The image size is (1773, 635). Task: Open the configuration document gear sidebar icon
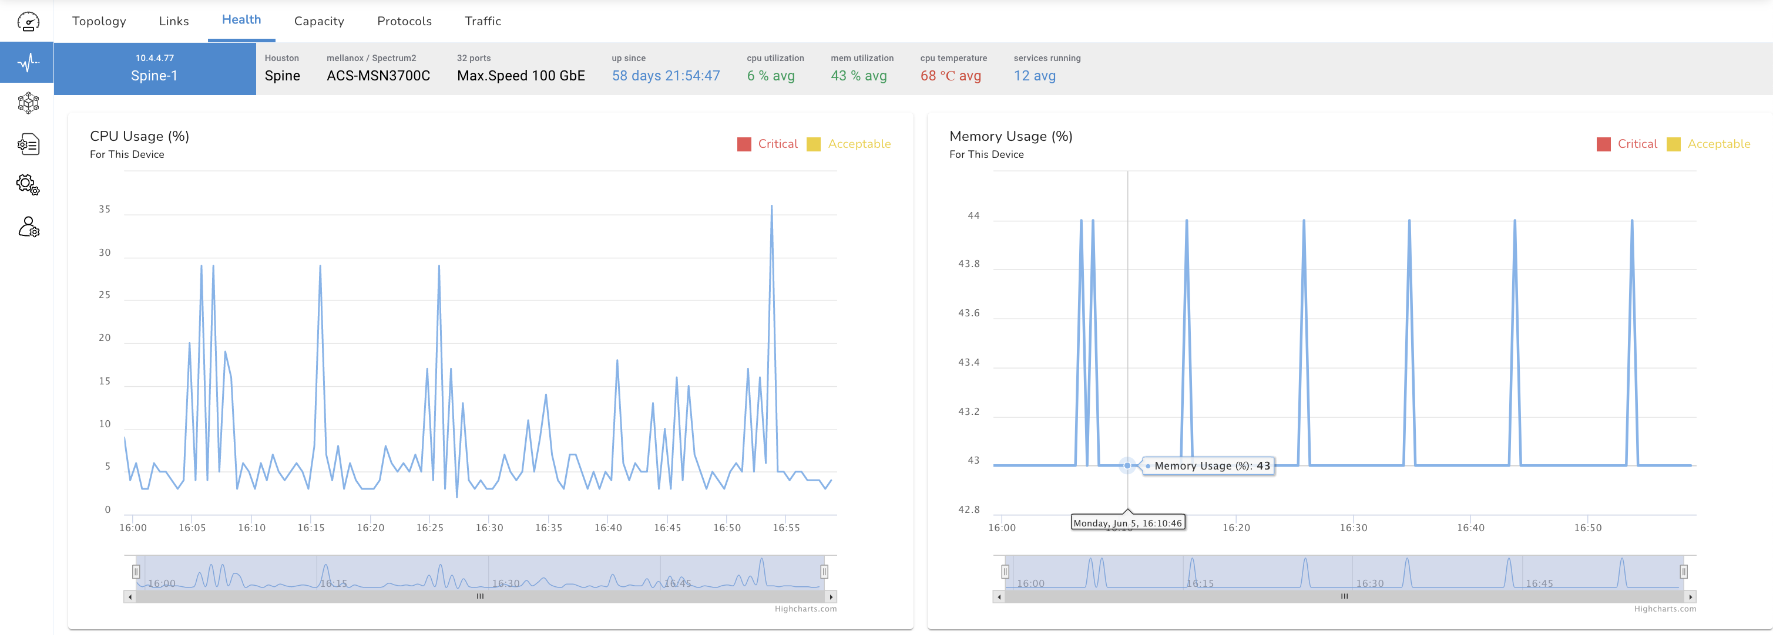28,144
